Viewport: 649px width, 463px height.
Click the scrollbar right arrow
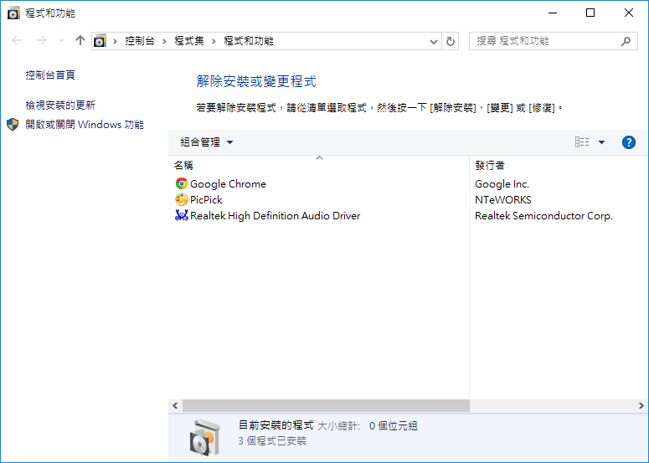tap(641, 405)
